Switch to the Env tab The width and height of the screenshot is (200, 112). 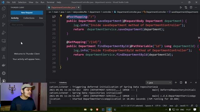pos(41,18)
